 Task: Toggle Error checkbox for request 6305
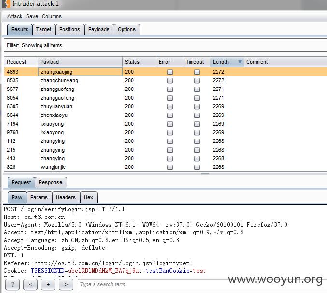pos(170,106)
